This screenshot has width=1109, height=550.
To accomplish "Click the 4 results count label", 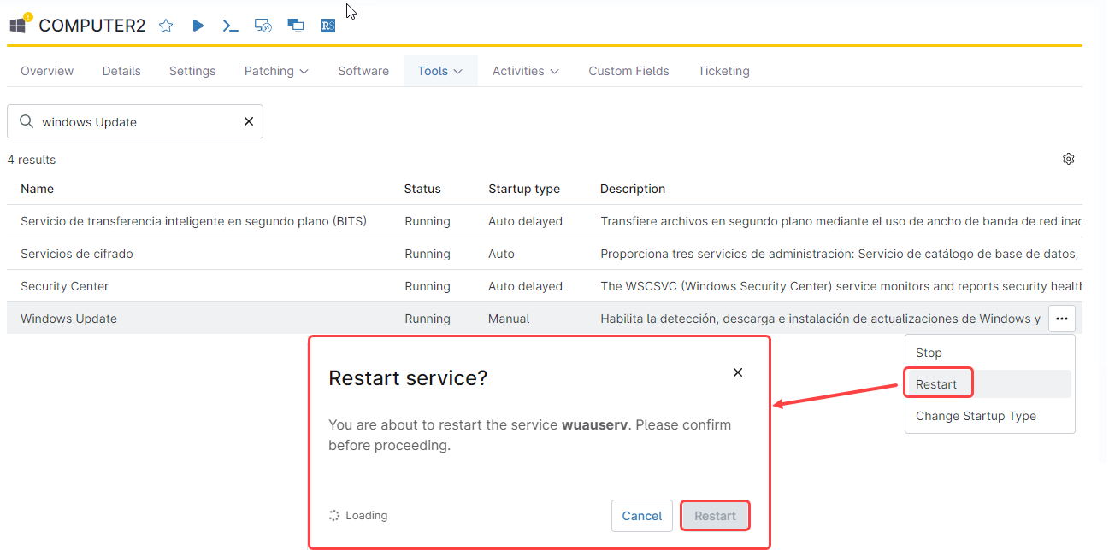I will coord(32,160).
